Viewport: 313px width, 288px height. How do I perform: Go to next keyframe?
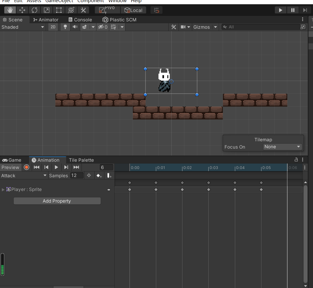[x=66, y=167]
